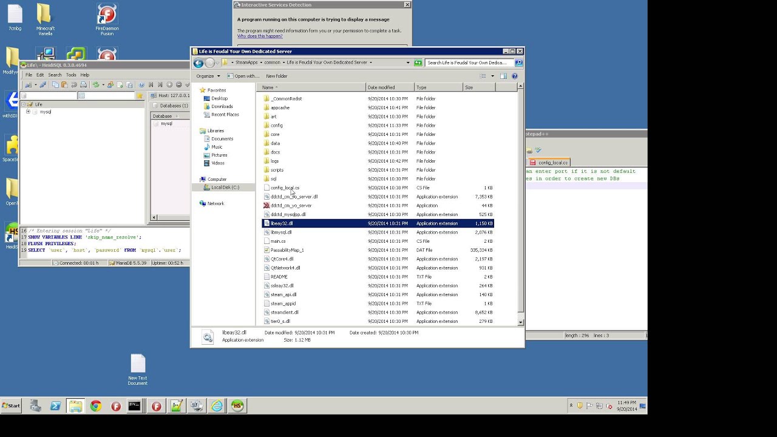Click the HeidiSQL paste toolbar icon
Screen dimensions: 777x437
[64, 85]
